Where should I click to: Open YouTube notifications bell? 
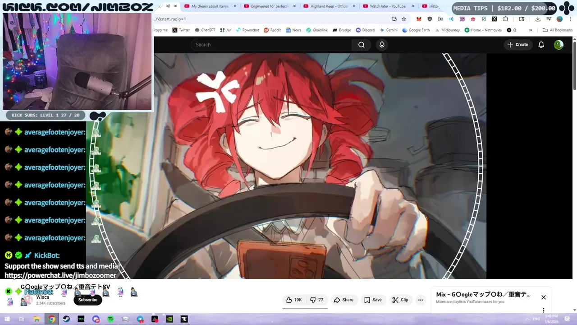pos(541,45)
